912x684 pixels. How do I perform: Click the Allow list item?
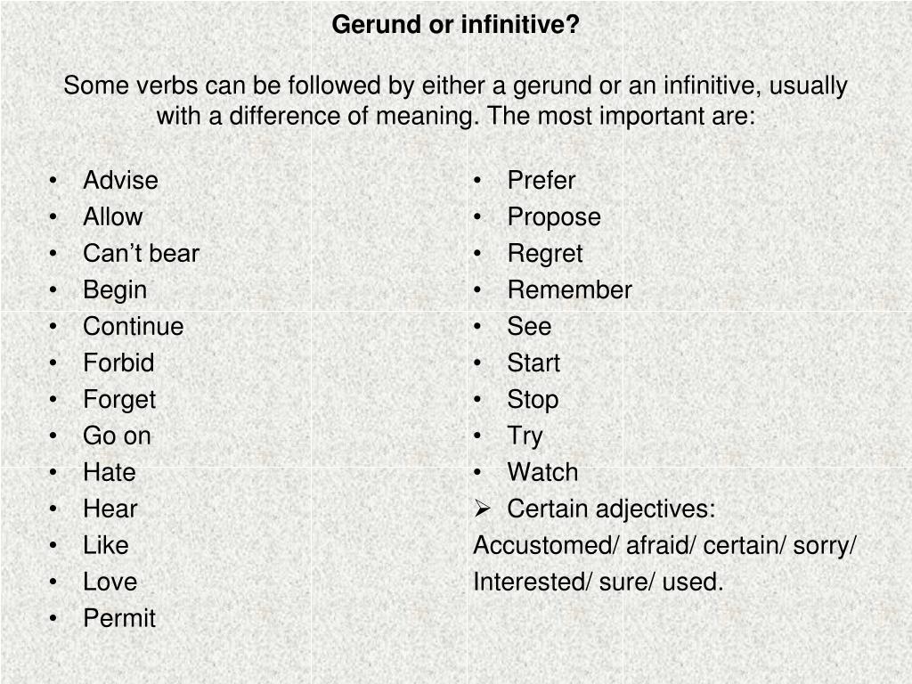[x=113, y=217]
